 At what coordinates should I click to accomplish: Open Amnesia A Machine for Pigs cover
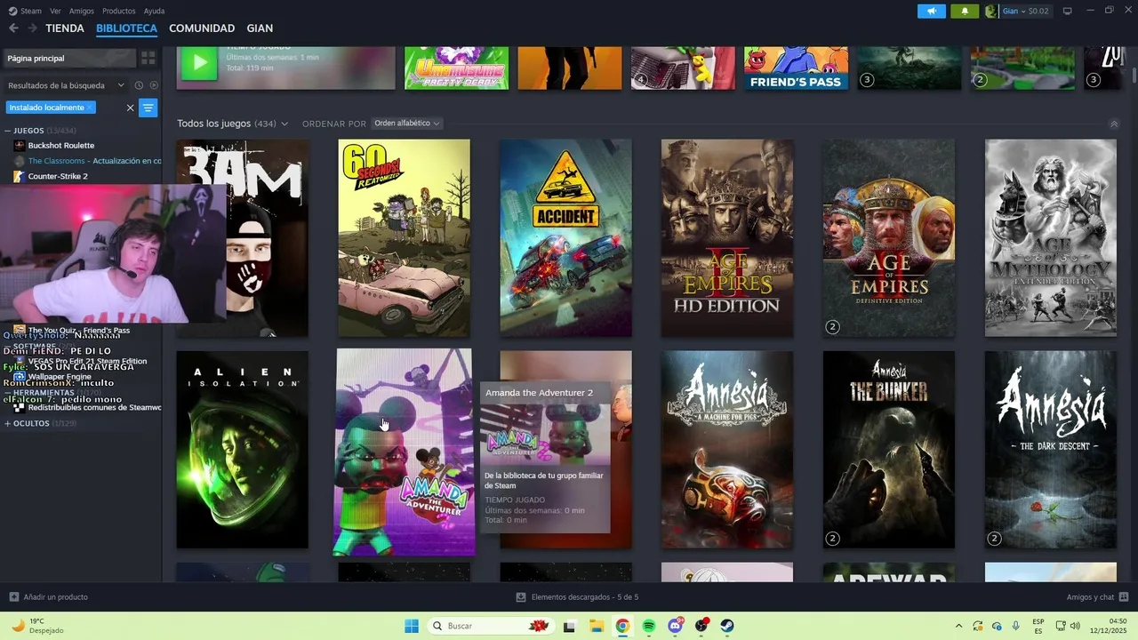tap(727, 450)
